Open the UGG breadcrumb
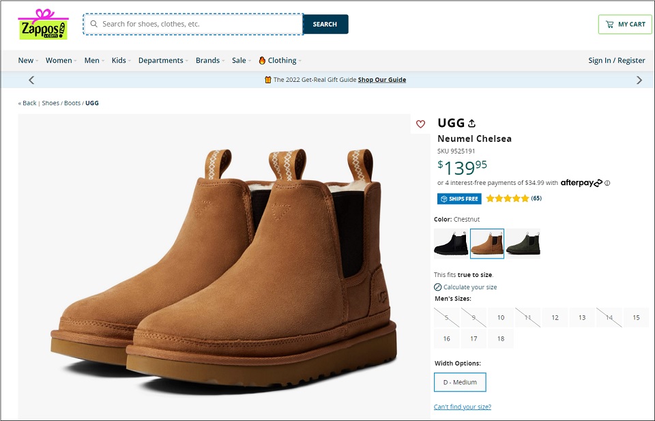 92,103
